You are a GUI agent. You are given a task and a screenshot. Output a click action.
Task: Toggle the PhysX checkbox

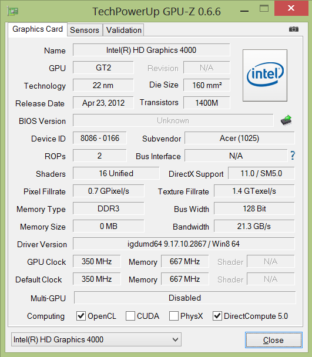(x=174, y=316)
